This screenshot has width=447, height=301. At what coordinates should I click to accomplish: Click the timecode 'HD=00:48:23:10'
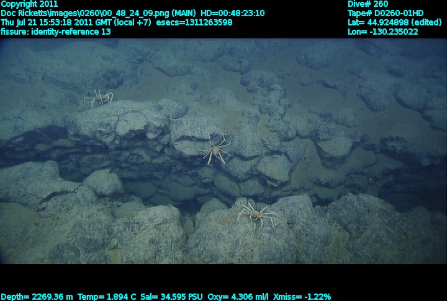(233, 14)
